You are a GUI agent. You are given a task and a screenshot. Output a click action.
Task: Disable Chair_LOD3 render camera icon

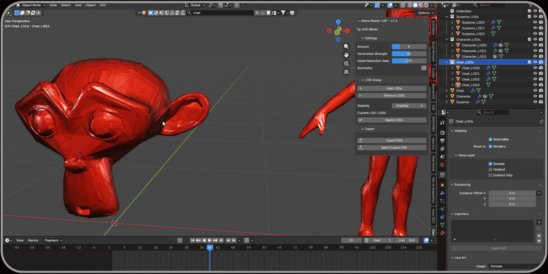click(540, 85)
